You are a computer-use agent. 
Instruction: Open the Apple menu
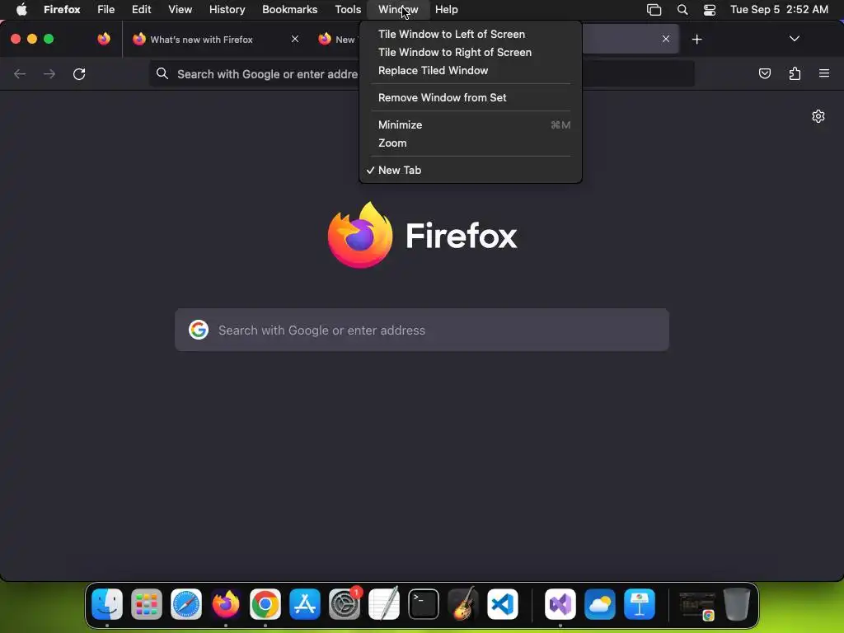click(x=21, y=9)
